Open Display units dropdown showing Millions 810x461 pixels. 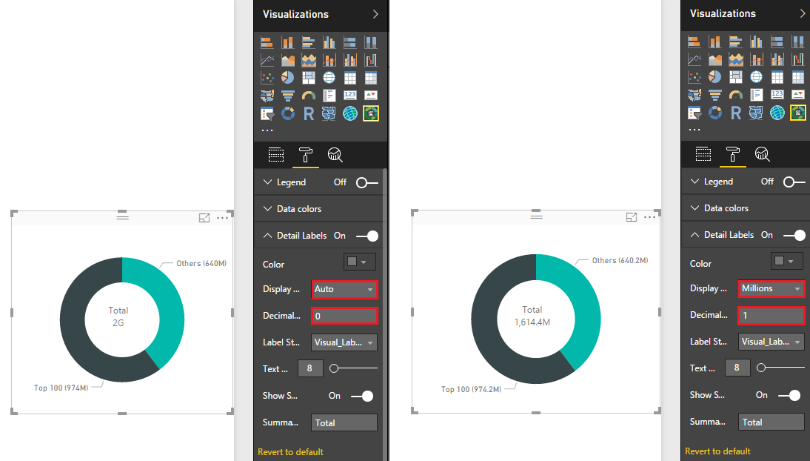pyautogui.click(x=771, y=288)
